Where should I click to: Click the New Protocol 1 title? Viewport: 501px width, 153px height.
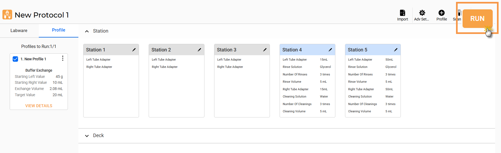pyautogui.click(x=42, y=15)
